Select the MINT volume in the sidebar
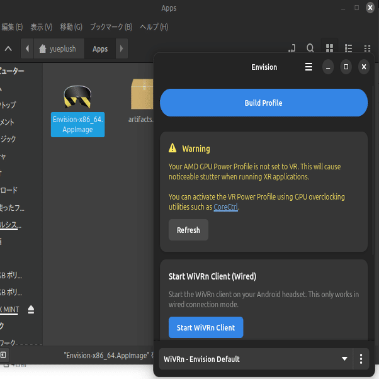 click(x=9, y=309)
